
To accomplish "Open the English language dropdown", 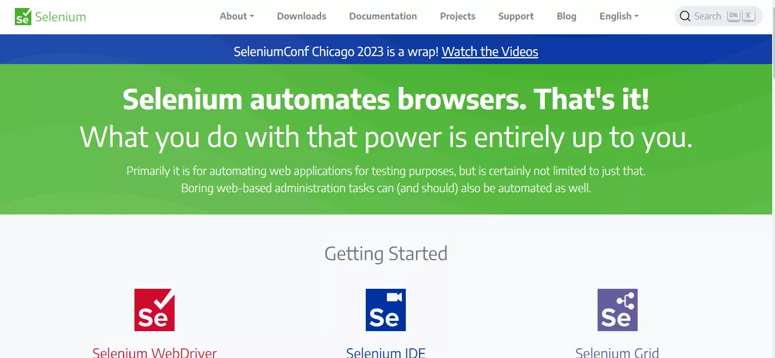I will 619,16.
